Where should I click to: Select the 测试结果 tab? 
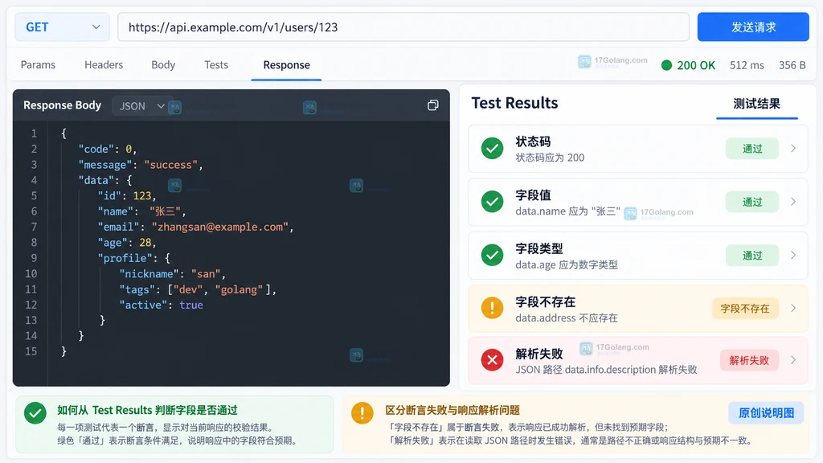click(x=757, y=104)
